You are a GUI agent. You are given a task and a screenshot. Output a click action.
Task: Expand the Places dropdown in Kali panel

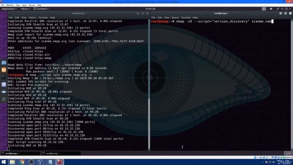[26, 9]
